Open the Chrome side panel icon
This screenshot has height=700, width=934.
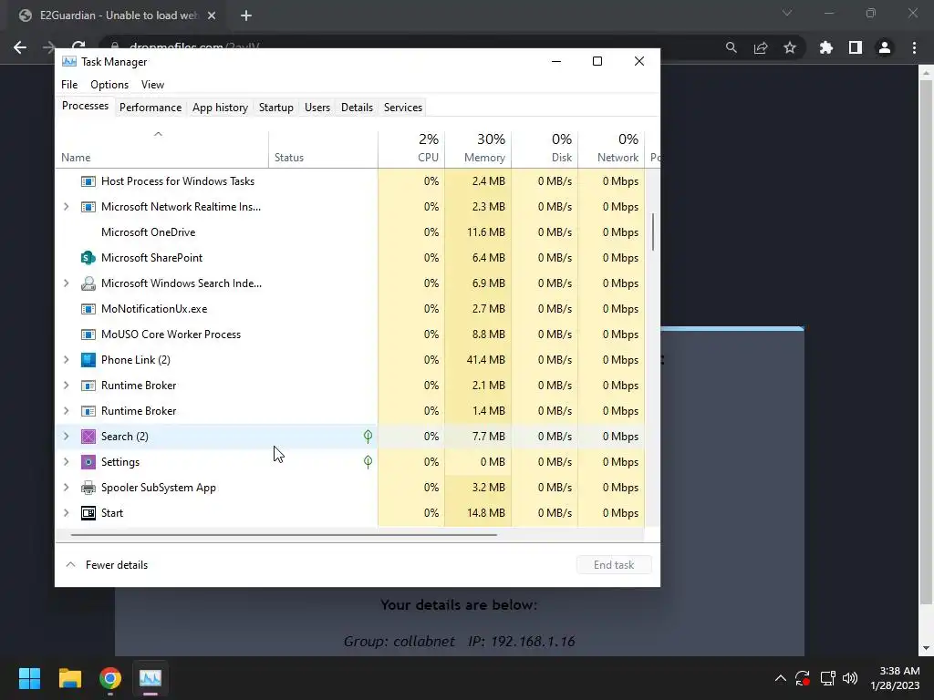[x=856, y=47]
